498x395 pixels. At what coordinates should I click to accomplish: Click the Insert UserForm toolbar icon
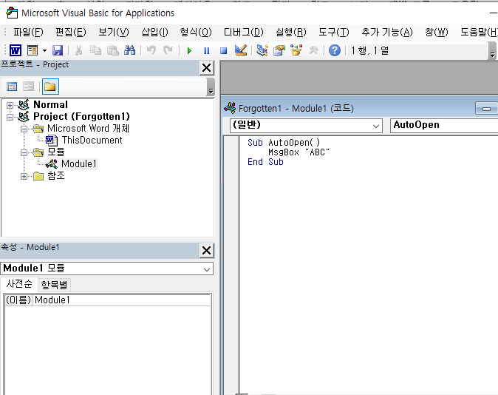(33, 50)
